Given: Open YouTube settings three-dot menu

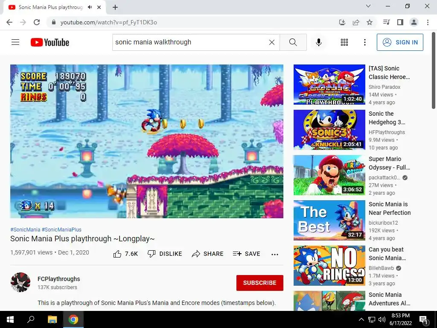Looking at the screenshot, I should tap(364, 42).
